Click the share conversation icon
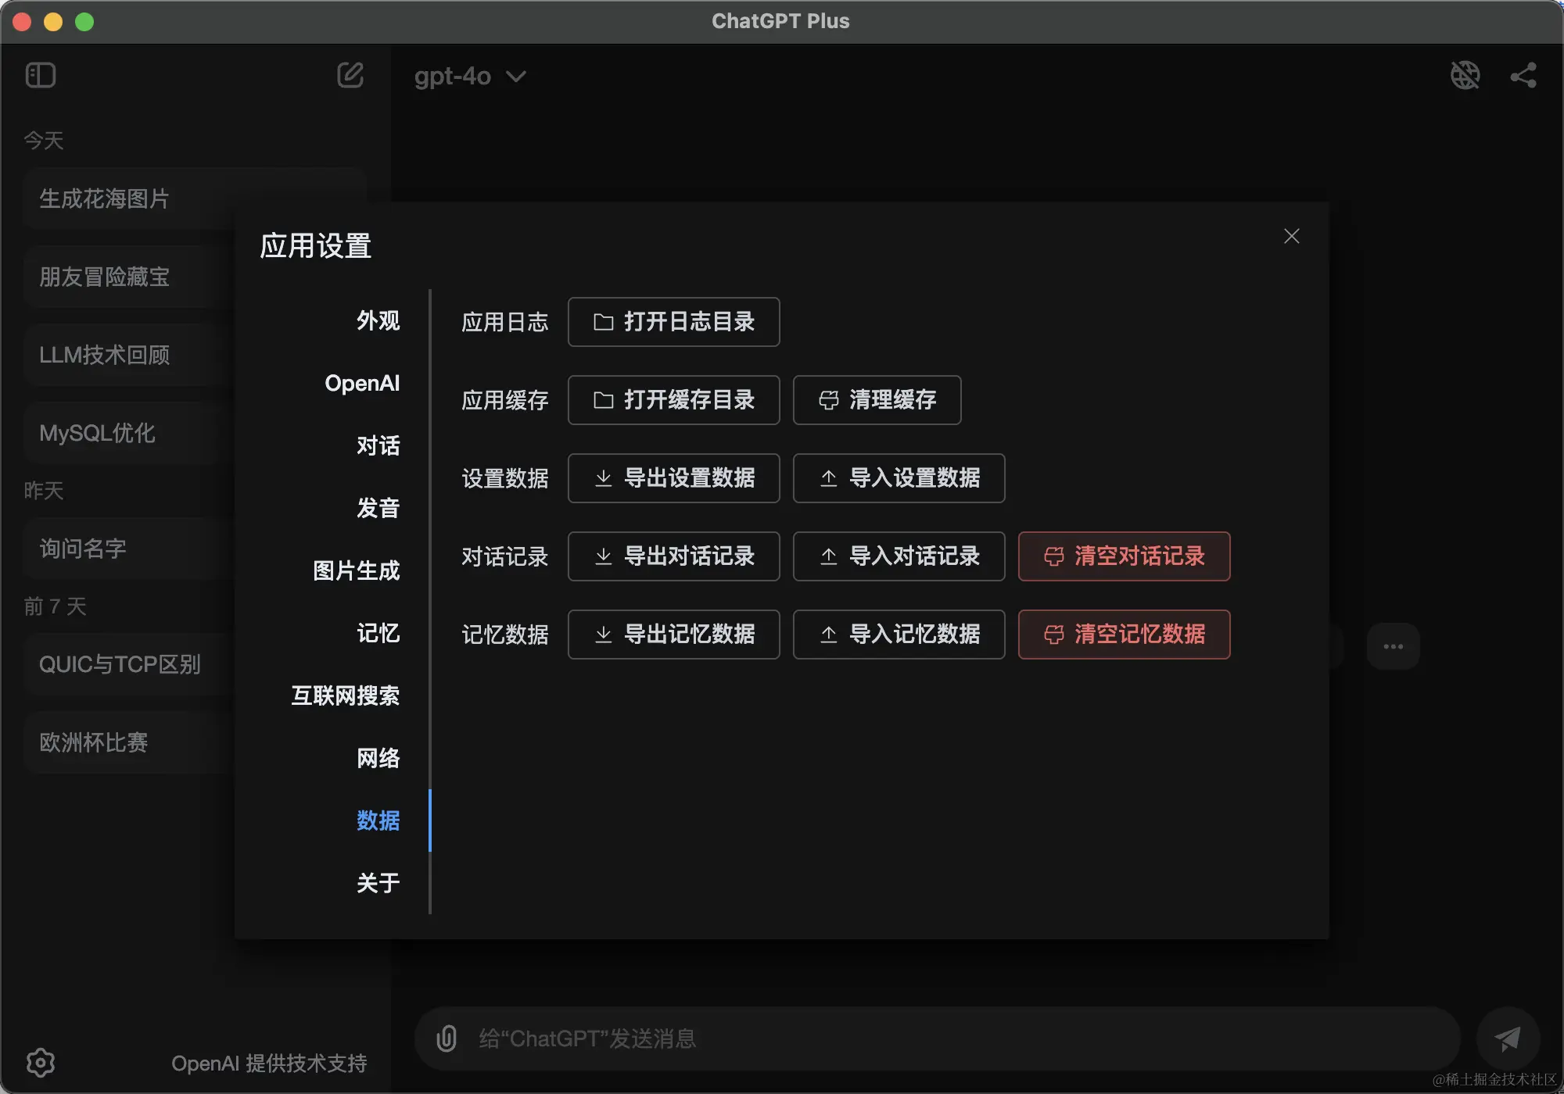 point(1523,76)
